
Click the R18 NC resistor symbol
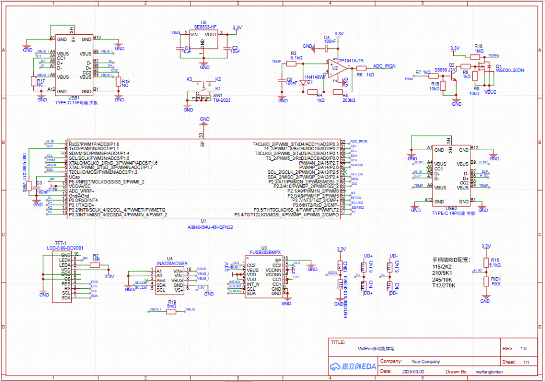(x=118, y=82)
